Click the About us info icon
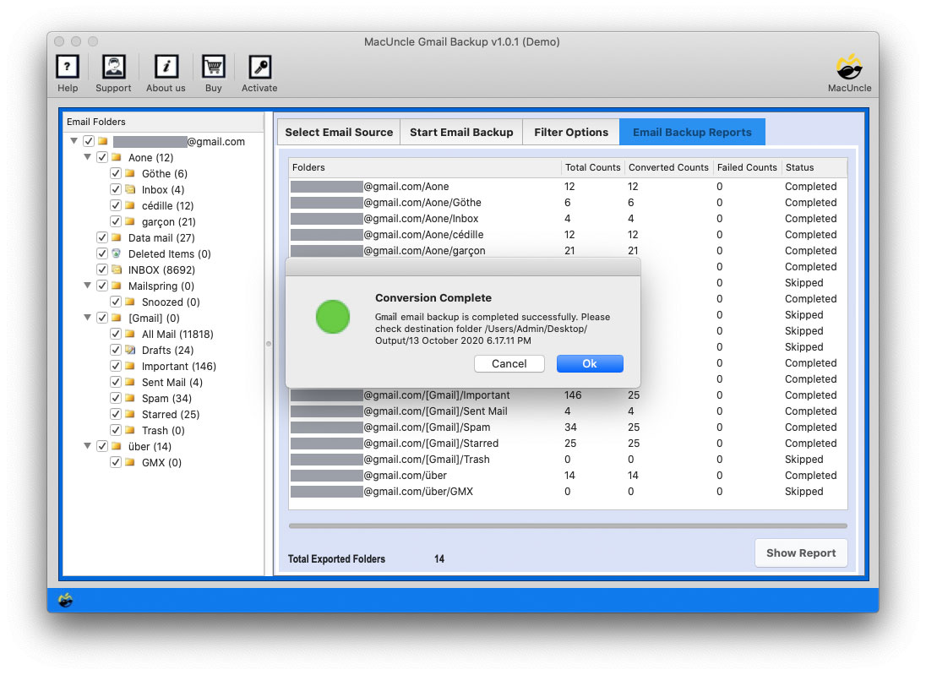The image size is (926, 675). [165, 68]
